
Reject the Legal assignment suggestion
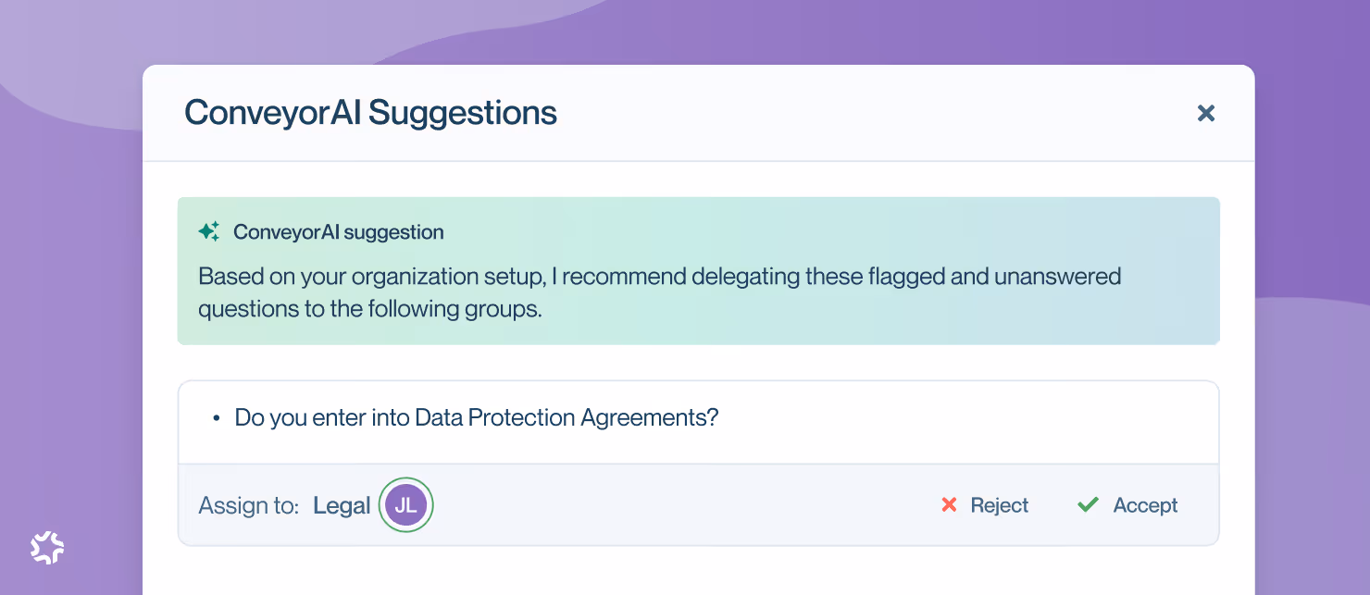point(985,505)
